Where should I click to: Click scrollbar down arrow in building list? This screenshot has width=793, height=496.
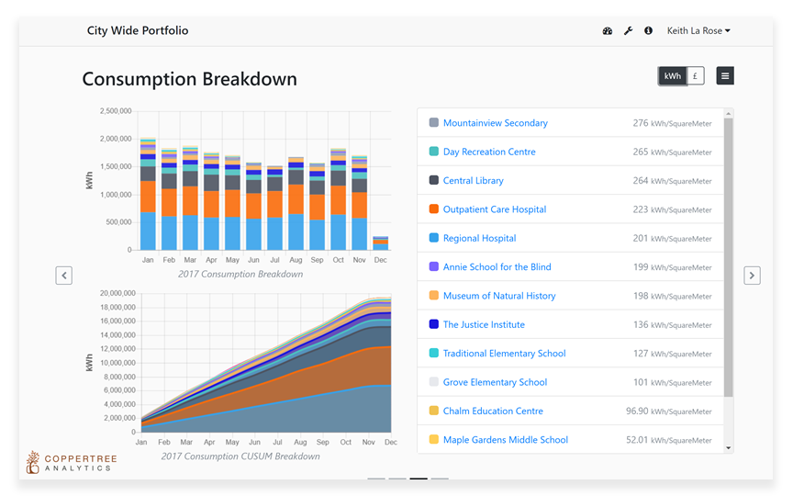coord(728,448)
